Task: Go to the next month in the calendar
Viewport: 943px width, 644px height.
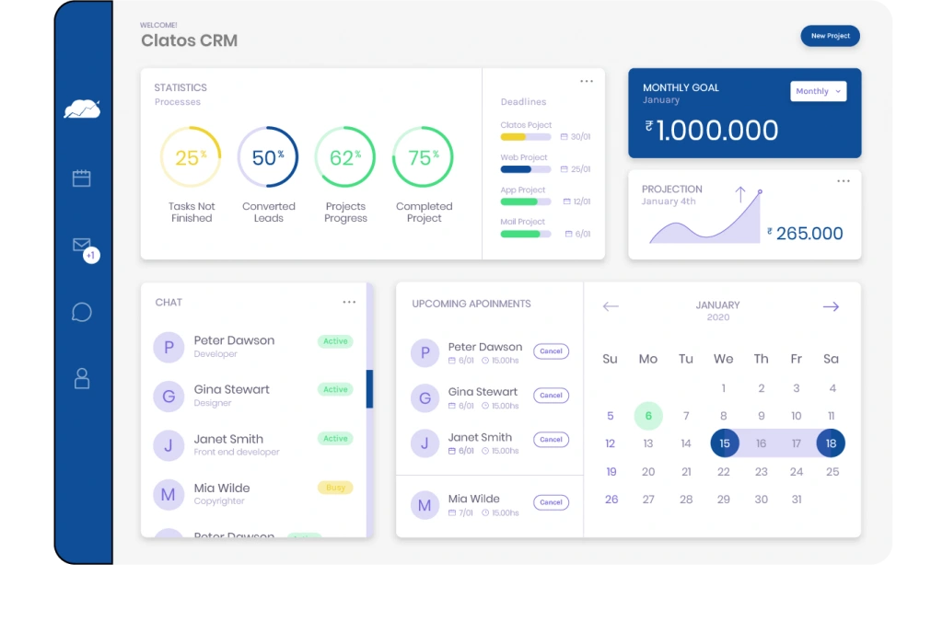Action: 831,306
